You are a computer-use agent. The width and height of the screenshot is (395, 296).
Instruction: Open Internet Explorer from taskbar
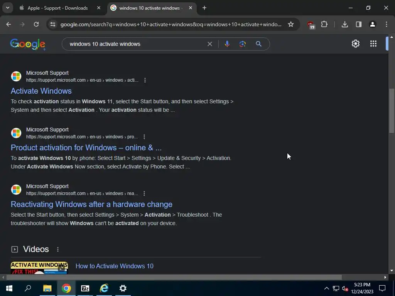pos(104,288)
